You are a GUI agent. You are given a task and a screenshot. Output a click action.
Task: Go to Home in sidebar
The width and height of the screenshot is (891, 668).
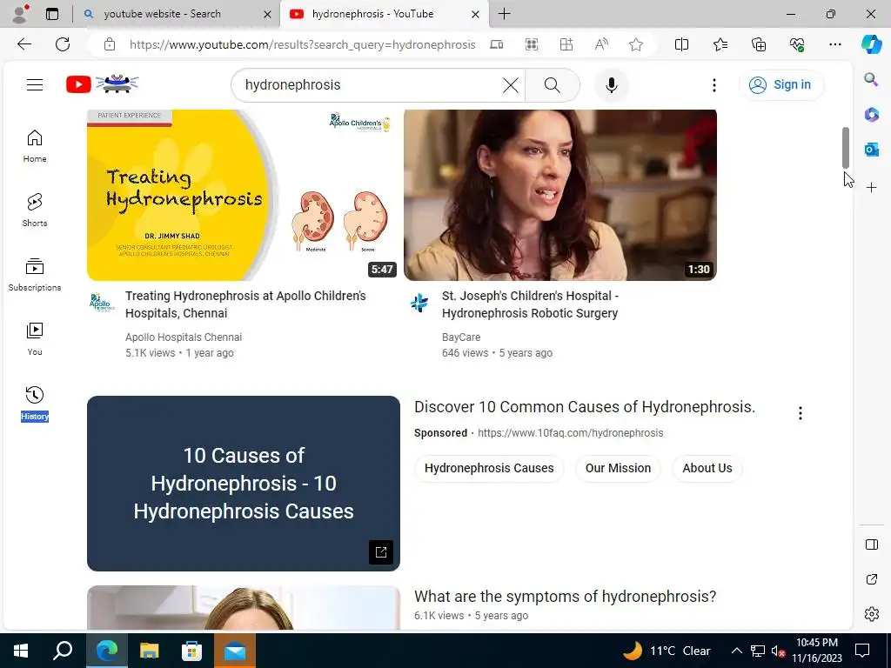coord(35,146)
